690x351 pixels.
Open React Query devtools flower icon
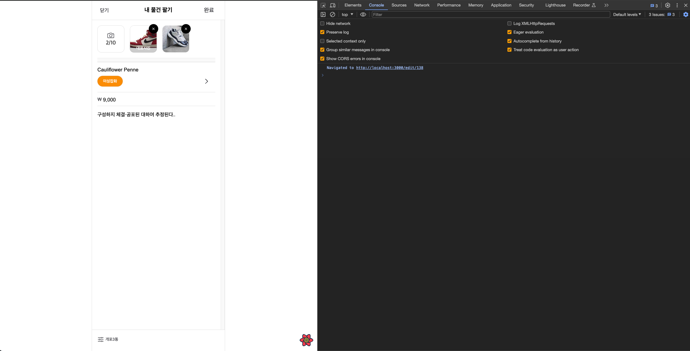tap(306, 340)
